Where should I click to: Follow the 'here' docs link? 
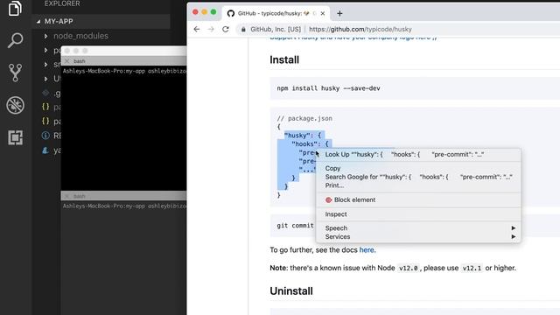[367, 250]
